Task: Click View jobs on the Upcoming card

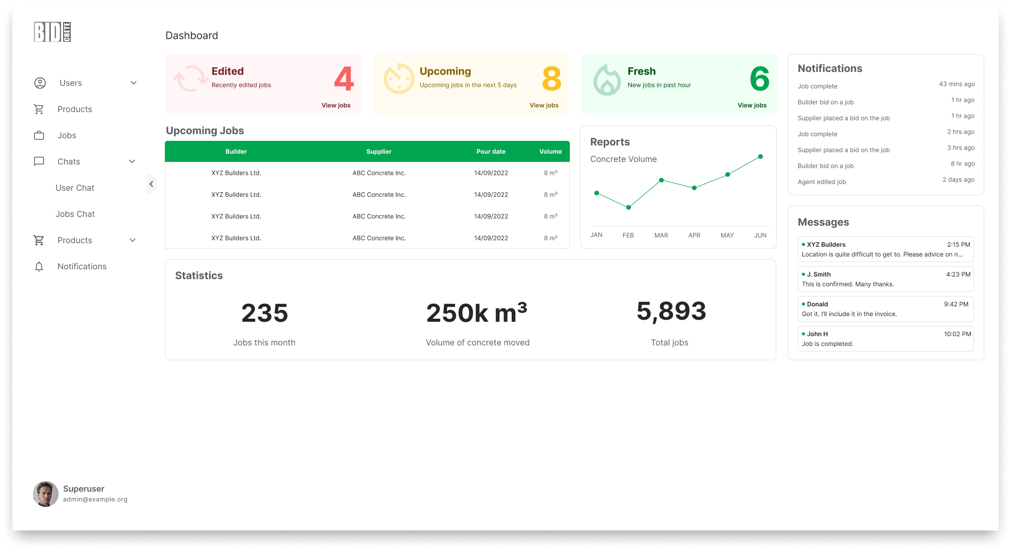Action: (544, 105)
